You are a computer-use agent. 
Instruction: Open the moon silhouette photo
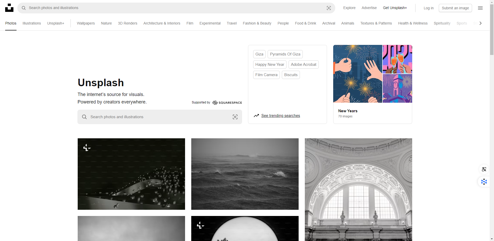245,228
